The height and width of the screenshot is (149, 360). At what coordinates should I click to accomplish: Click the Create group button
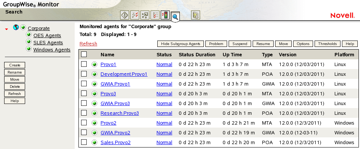[15, 65]
